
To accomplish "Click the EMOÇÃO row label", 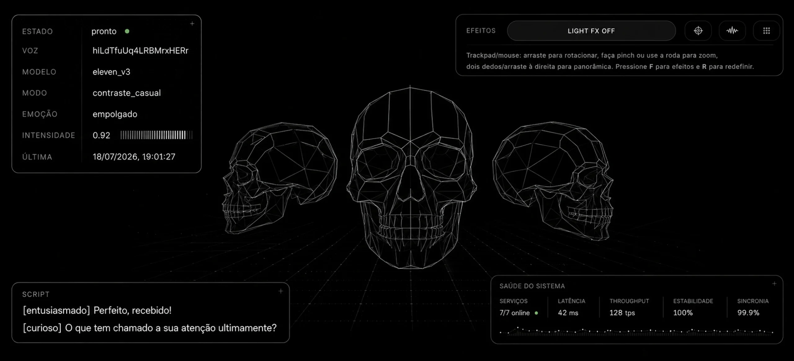I will (x=40, y=114).
